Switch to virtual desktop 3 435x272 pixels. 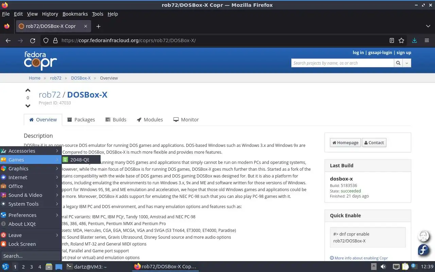coord(32,267)
